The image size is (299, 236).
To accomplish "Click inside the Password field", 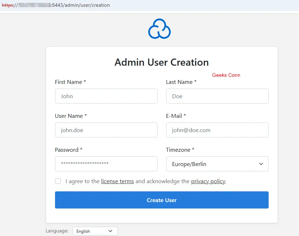I will click(x=106, y=164).
